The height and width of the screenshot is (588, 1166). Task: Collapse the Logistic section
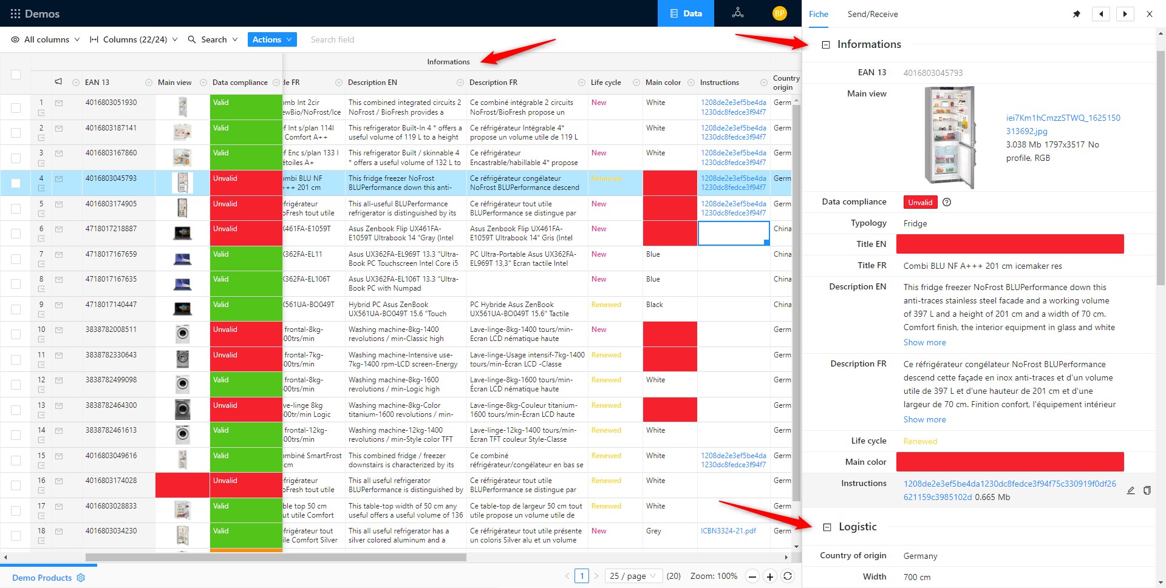827,527
